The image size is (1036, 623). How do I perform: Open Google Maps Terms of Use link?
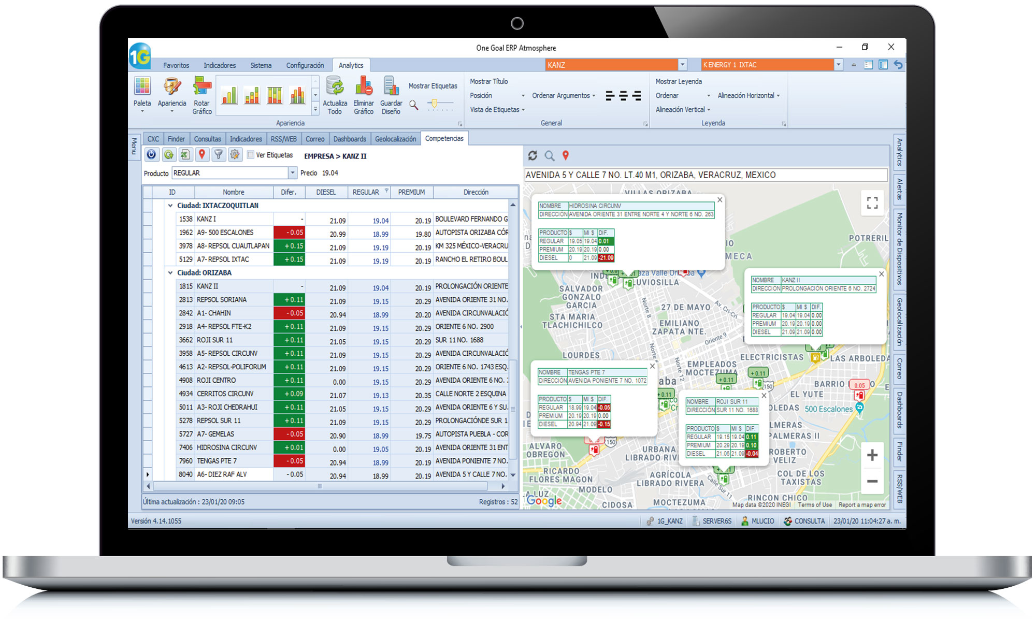coord(815,505)
